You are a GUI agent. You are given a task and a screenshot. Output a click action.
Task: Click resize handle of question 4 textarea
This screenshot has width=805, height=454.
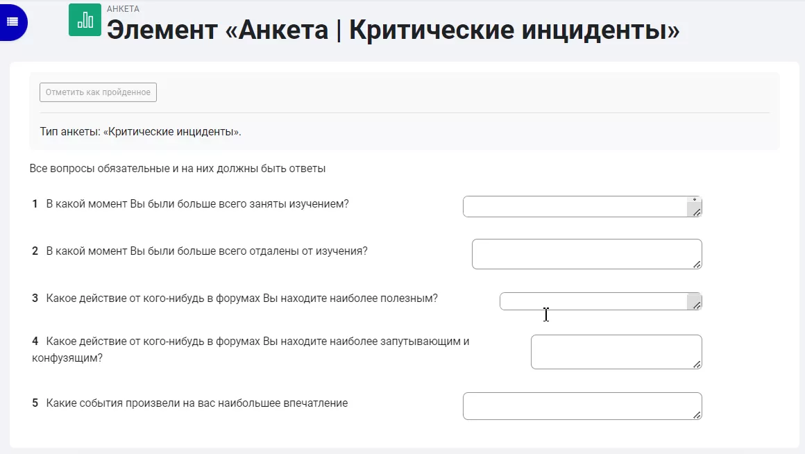(x=697, y=364)
